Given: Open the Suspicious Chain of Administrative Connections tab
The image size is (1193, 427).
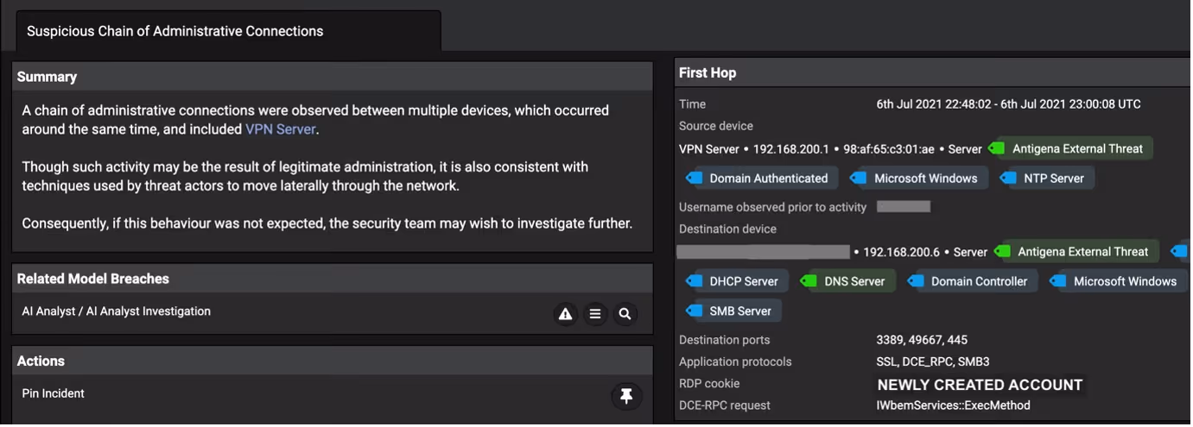Looking at the screenshot, I should (227, 31).
